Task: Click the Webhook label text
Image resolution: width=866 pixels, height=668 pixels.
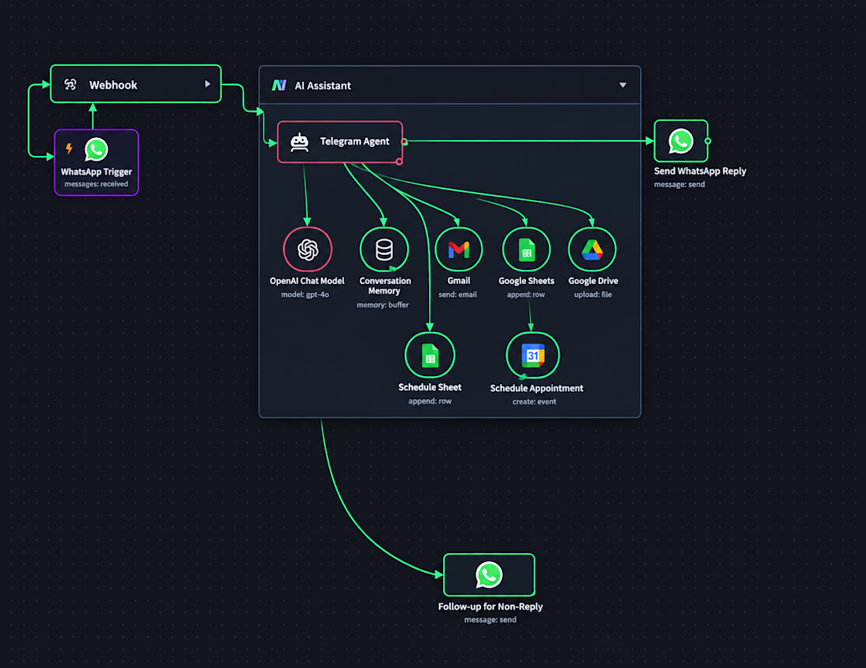Action: [x=113, y=85]
